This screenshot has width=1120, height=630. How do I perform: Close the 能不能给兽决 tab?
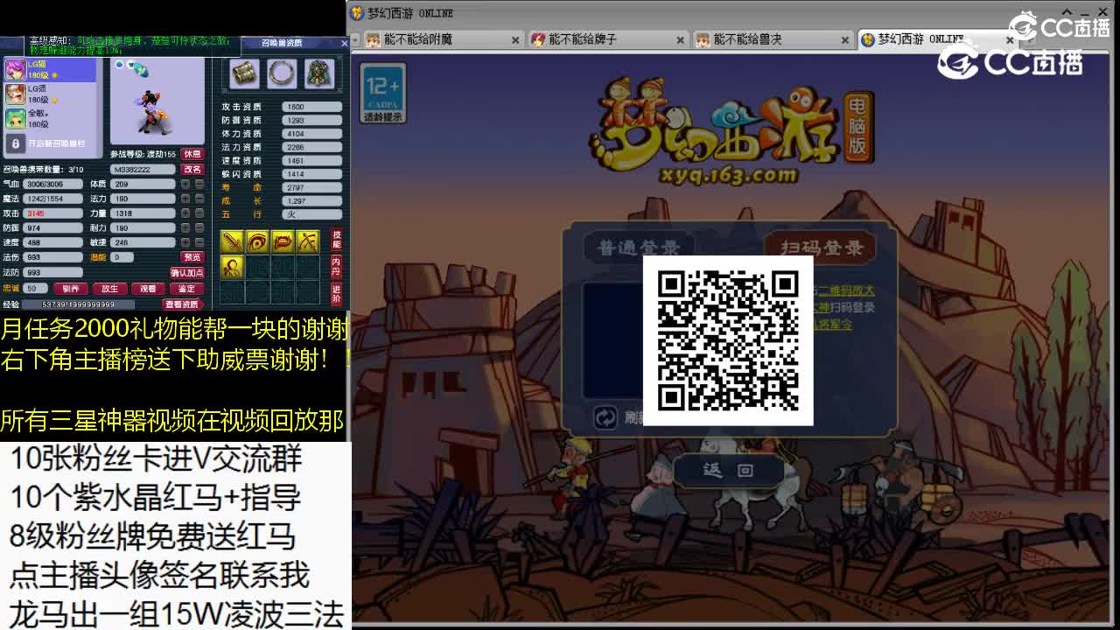[x=845, y=40]
